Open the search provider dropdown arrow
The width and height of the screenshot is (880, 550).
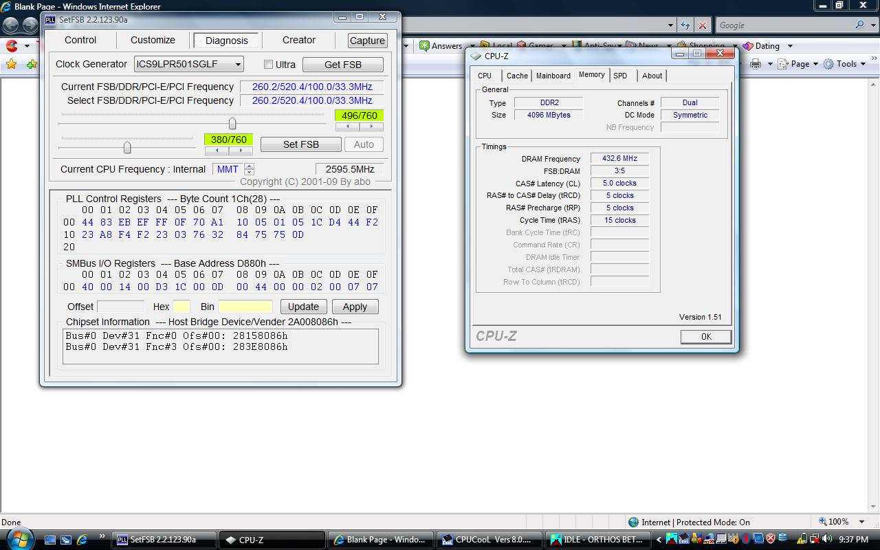(x=873, y=25)
